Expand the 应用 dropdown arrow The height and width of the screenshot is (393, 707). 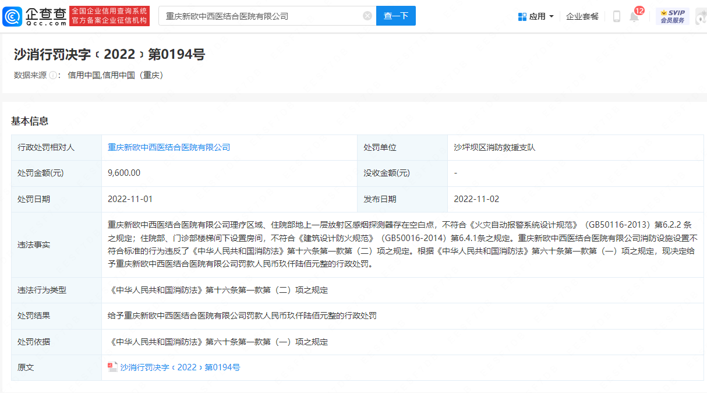click(552, 16)
